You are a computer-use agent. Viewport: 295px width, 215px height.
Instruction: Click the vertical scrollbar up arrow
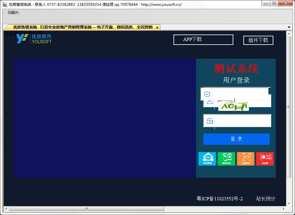(x=289, y=34)
